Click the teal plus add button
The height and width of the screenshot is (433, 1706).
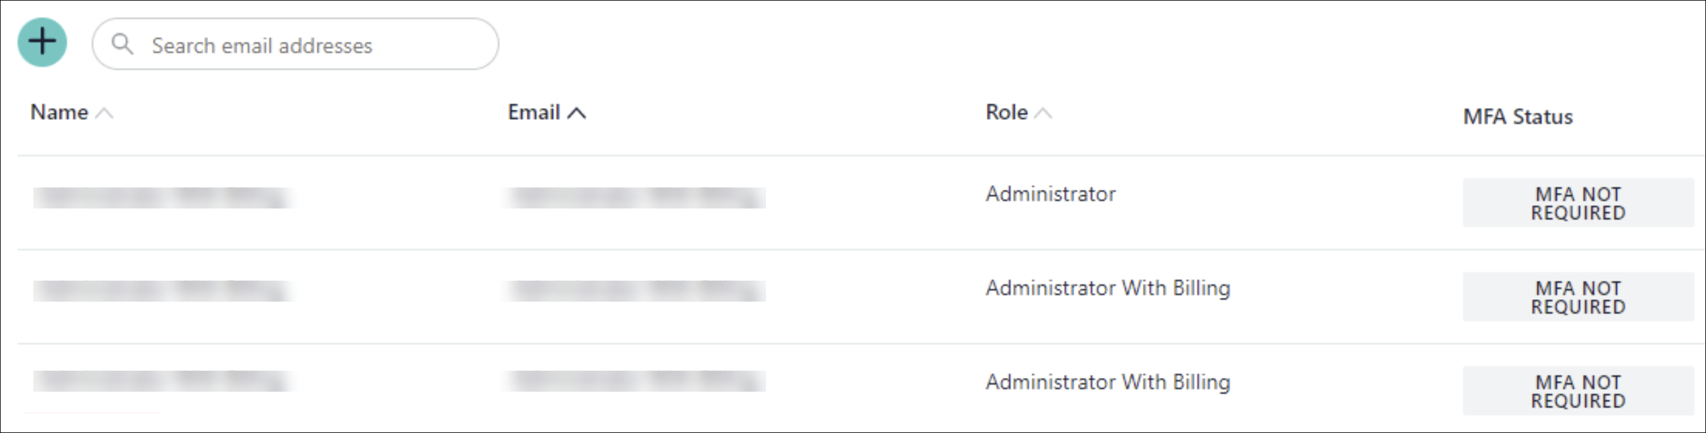pyautogui.click(x=43, y=43)
